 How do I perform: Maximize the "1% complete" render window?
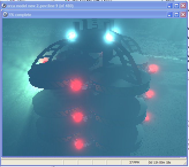click(x=177, y=14)
